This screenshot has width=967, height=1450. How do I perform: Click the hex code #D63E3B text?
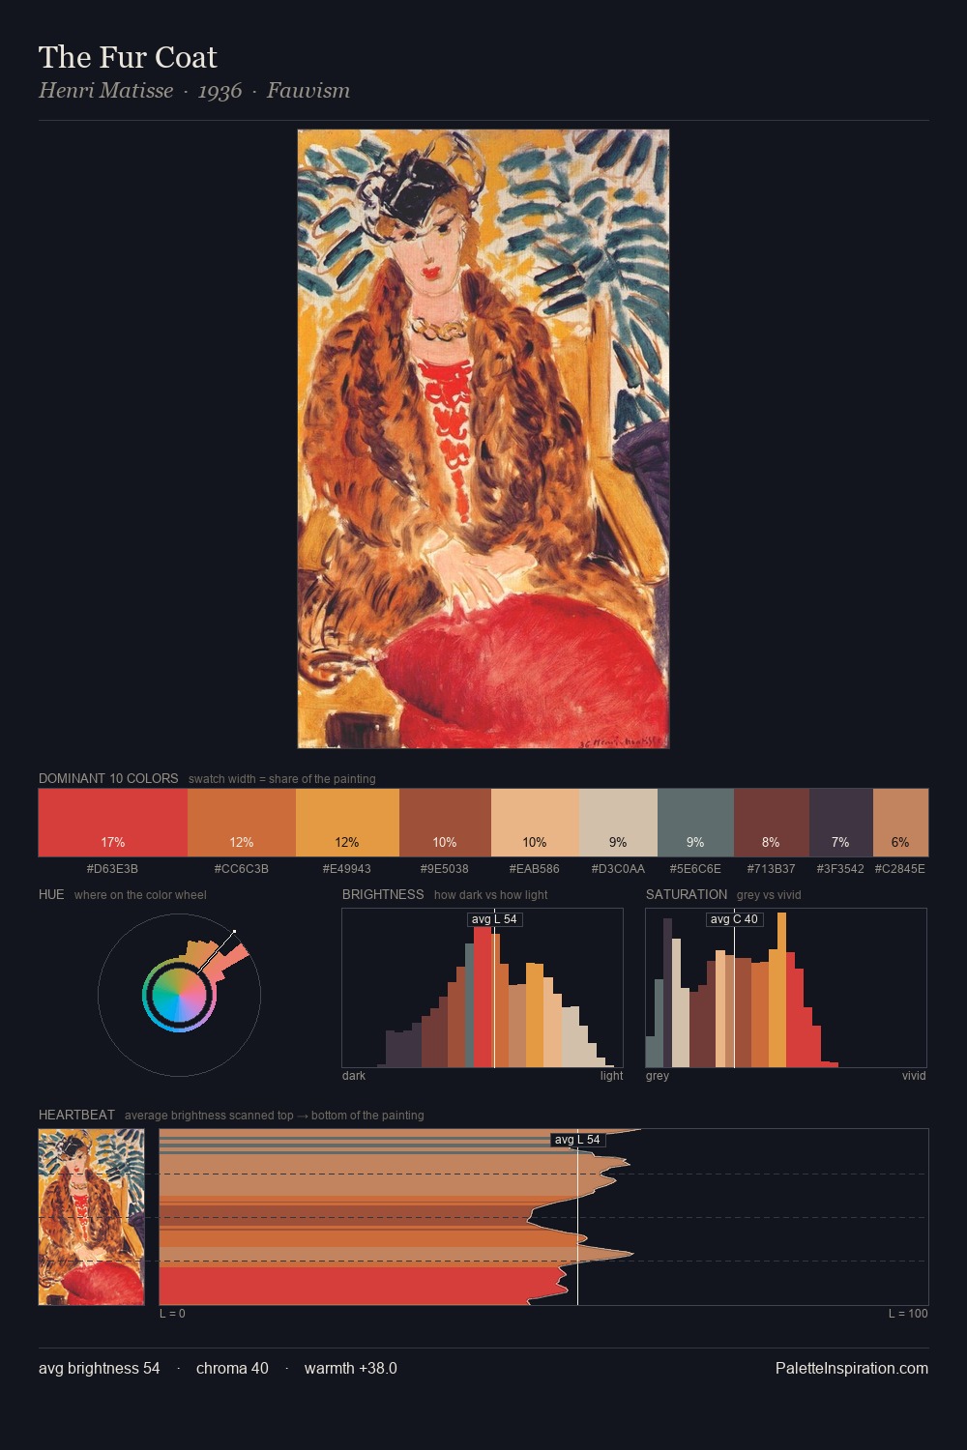coord(112,869)
